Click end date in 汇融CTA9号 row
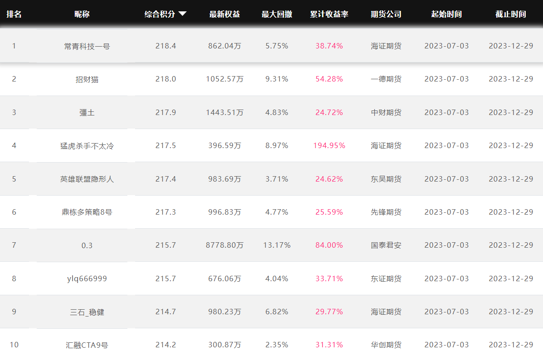543x360 pixels. [x=511, y=345]
